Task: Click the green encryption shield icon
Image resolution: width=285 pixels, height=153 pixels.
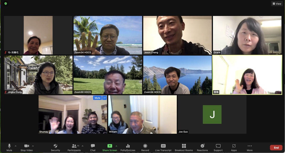Action: [6, 4]
